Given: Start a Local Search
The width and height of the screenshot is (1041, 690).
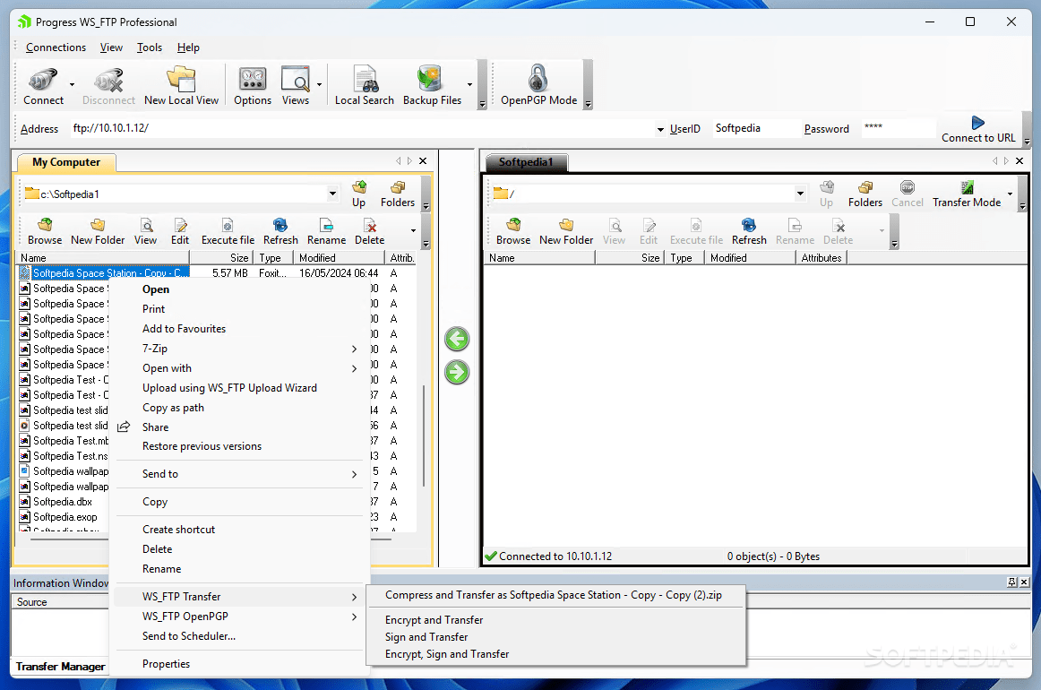Looking at the screenshot, I should pyautogui.click(x=364, y=85).
